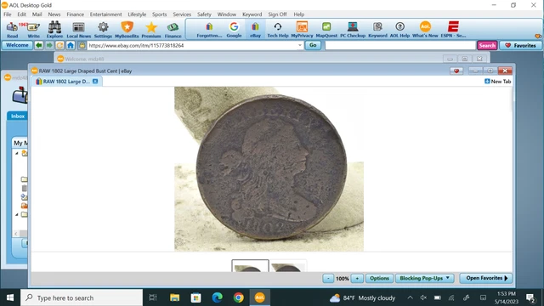Screen dimensions: 544x306
Task: Open the Google shortcut icon
Action: [234, 30]
